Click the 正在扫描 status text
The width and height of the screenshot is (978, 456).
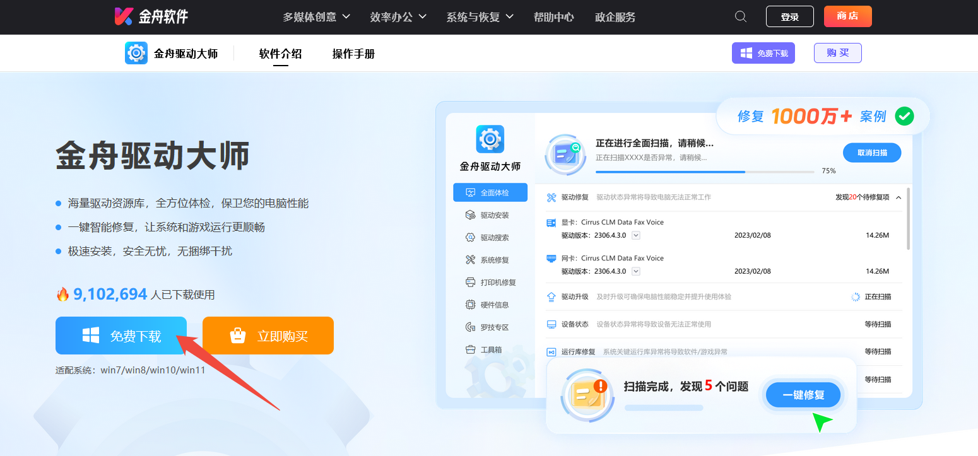pyautogui.click(x=878, y=296)
